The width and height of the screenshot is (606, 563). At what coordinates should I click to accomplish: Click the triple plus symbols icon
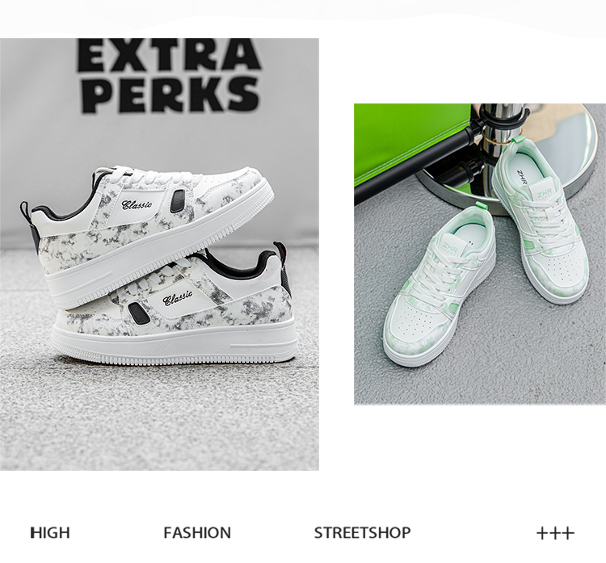555,534
